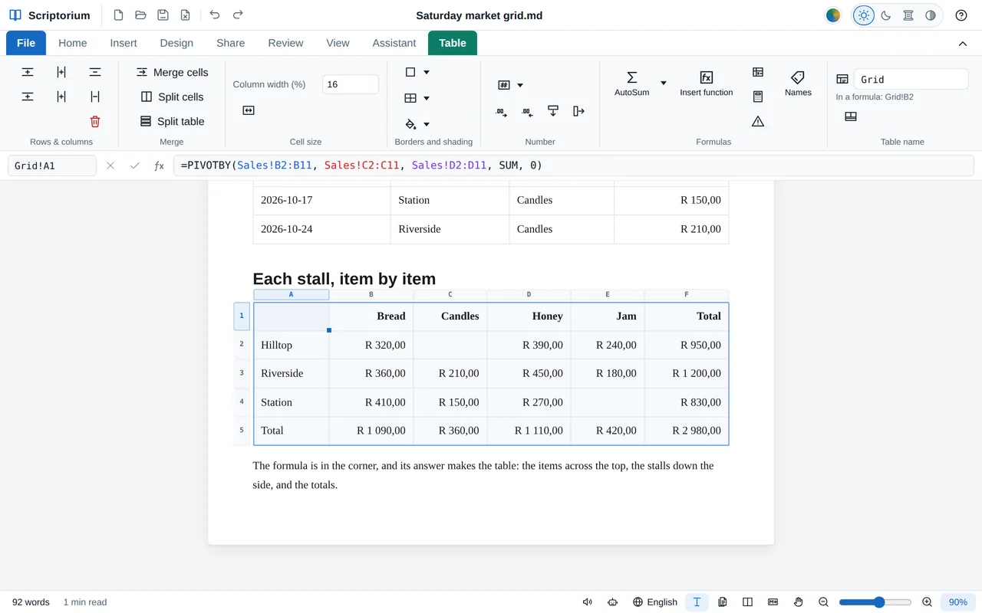The image size is (982, 613).
Task: Click the warning triangle icon in Formulas
Action: click(x=758, y=121)
